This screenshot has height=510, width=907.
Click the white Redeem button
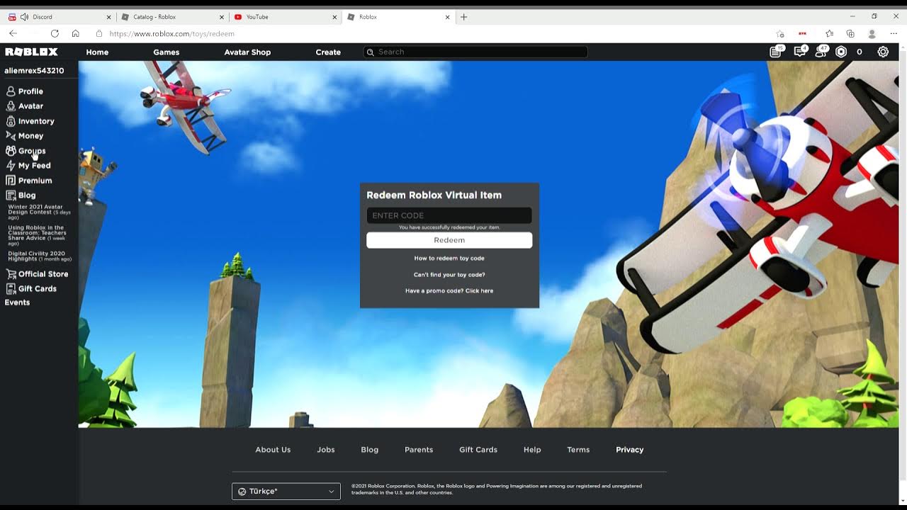449,240
